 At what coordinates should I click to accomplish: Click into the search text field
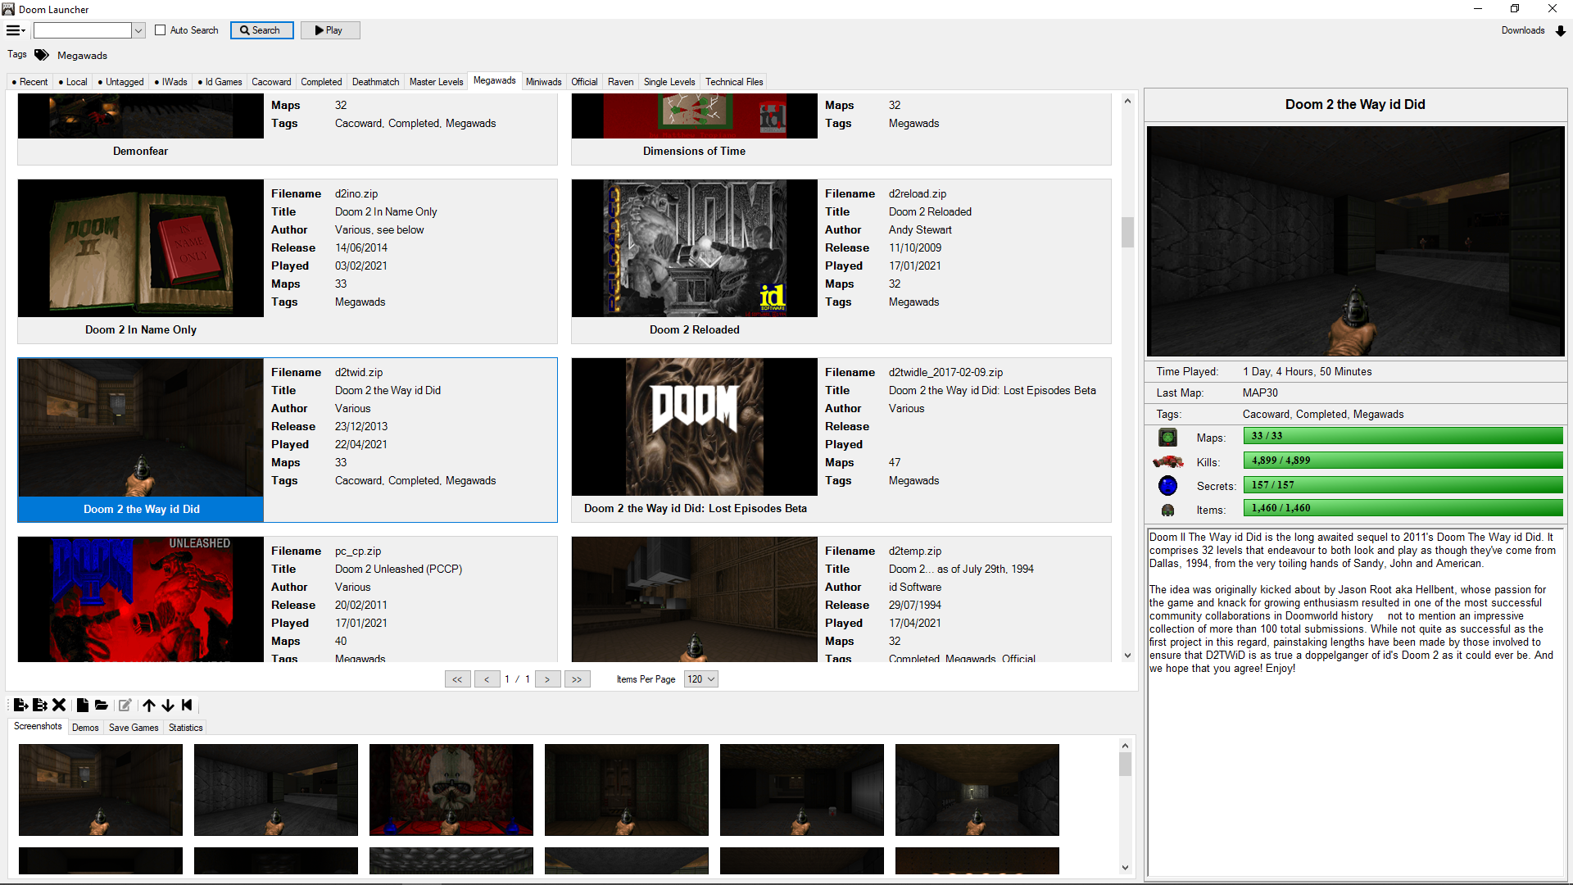[x=82, y=30]
